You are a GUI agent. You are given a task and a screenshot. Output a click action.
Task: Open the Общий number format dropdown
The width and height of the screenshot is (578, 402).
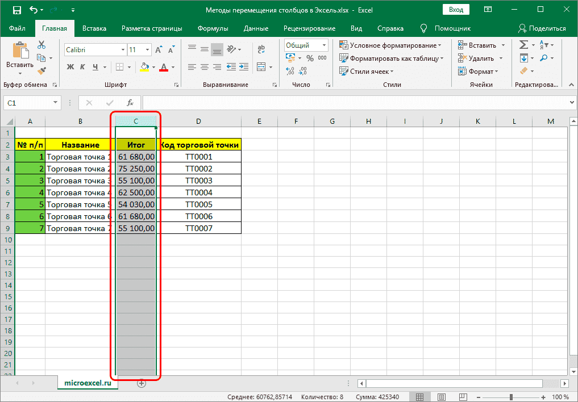(324, 45)
